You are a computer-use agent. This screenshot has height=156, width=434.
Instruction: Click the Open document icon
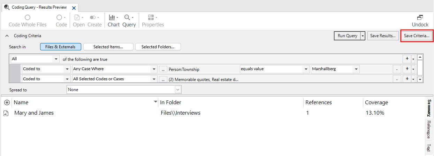tap(77, 17)
